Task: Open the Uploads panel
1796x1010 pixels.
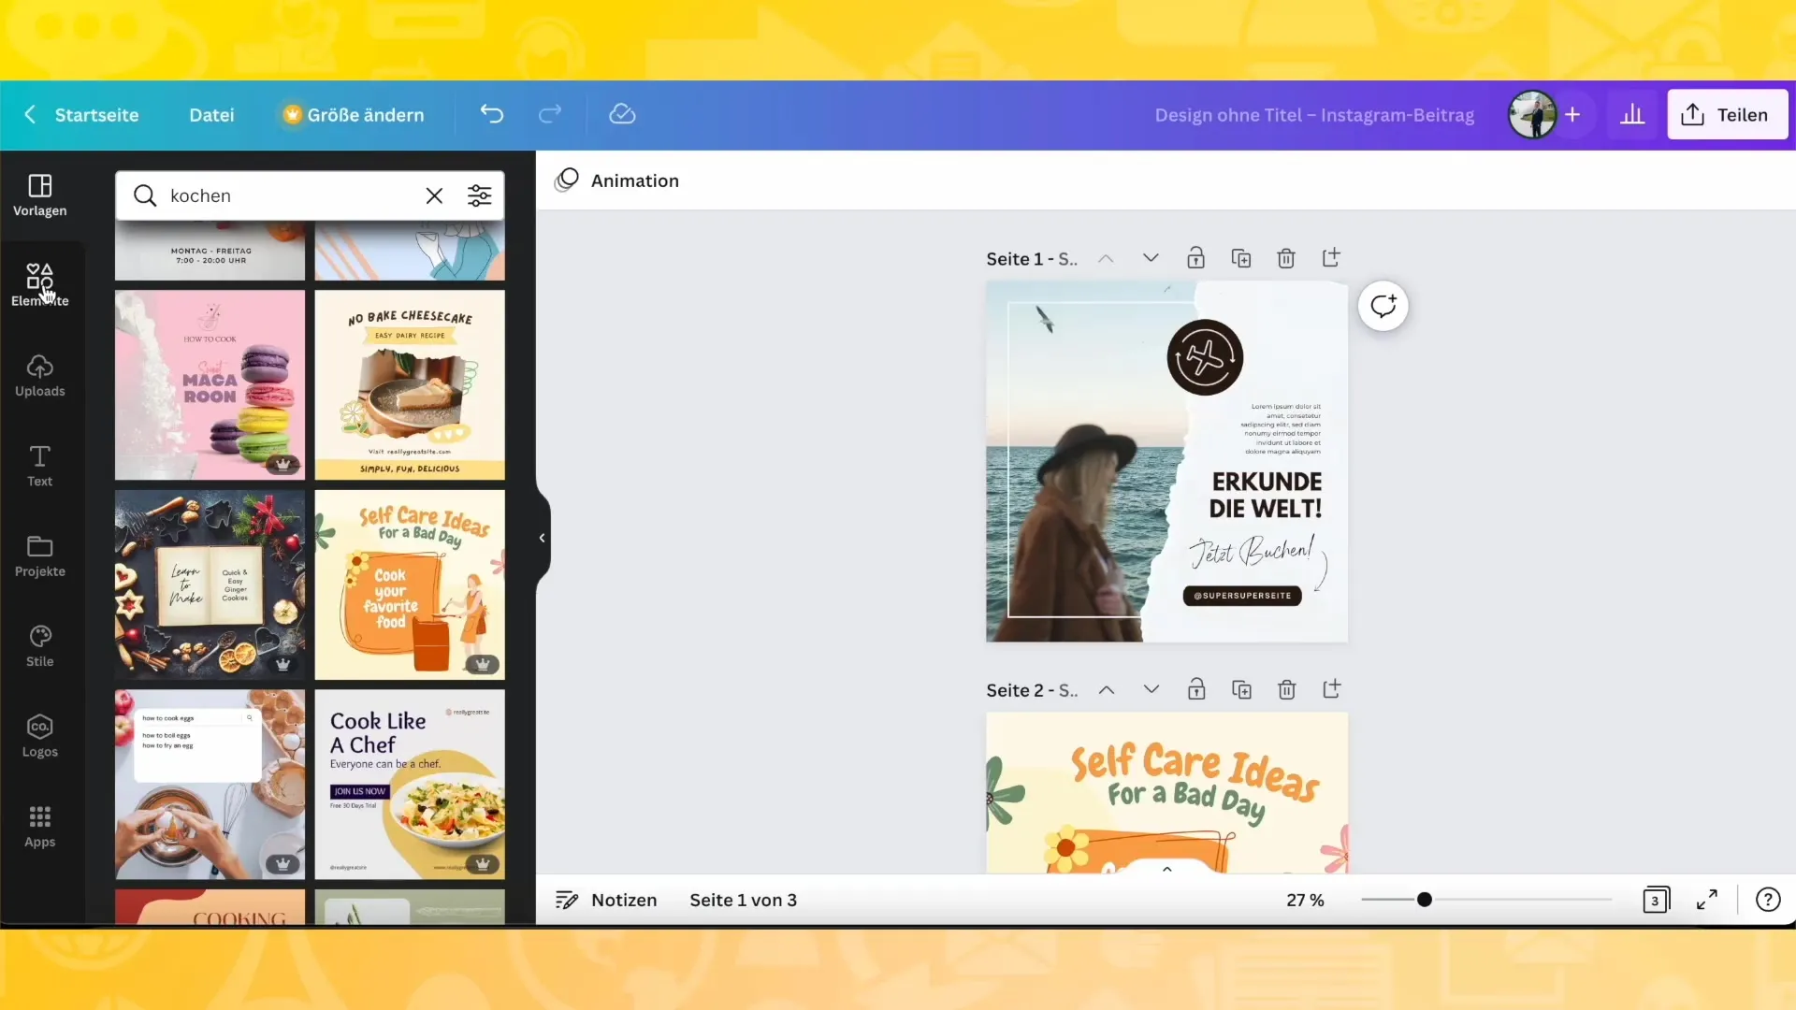Action: tap(39, 374)
